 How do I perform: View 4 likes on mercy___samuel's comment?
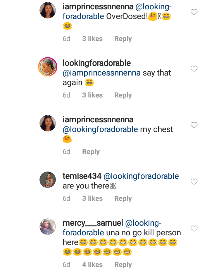coord(92,265)
